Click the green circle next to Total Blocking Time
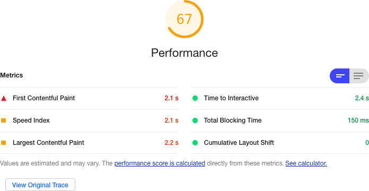Screen dimensions: 369x191 [x=195, y=120]
